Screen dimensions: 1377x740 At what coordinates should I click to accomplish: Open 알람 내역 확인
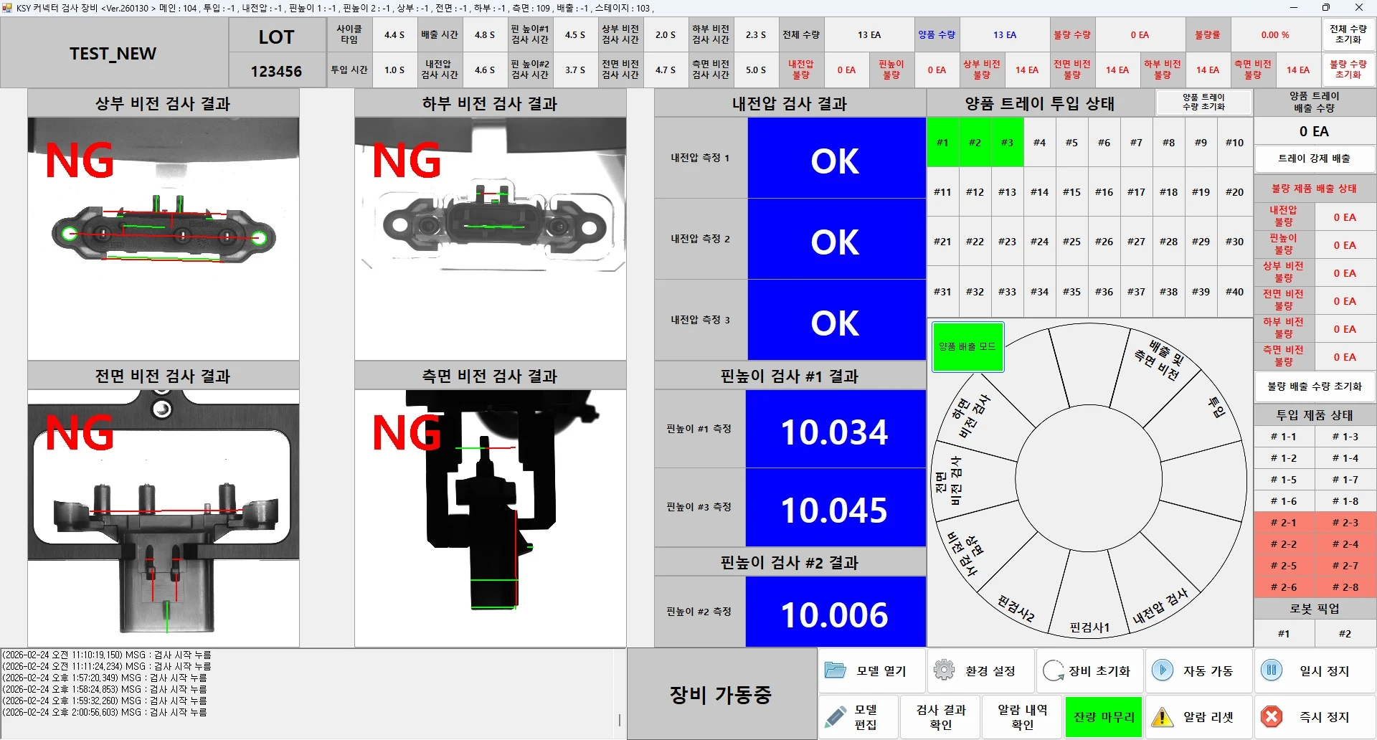click(1022, 716)
